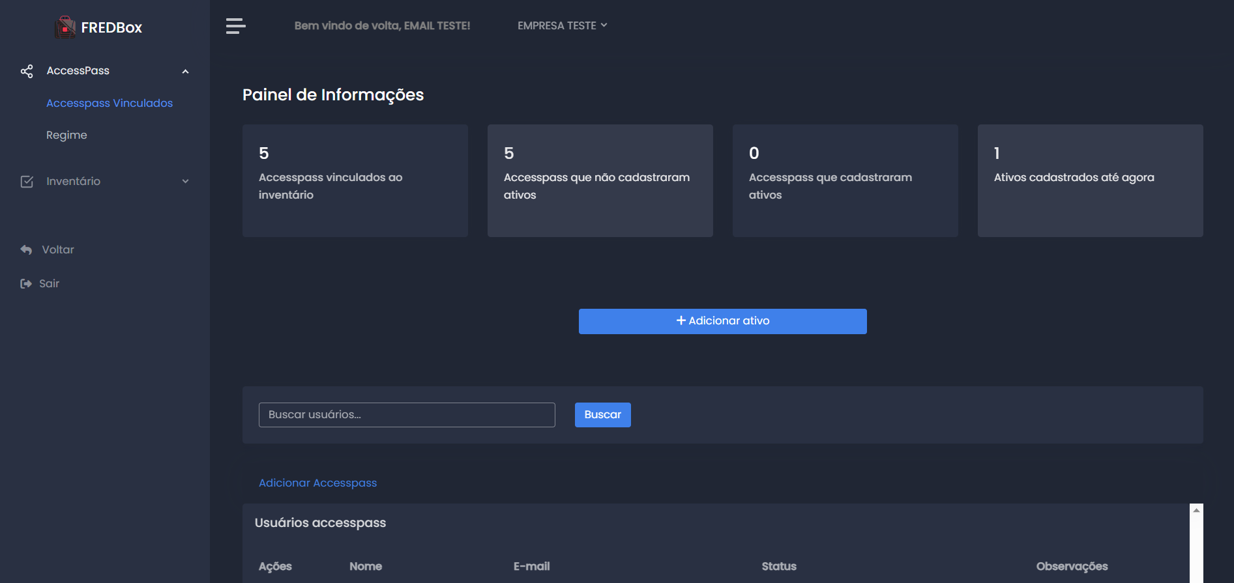Click the AccessPass share icon
The height and width of the screenshot is (583, 1234).
(x=27, y=71)
